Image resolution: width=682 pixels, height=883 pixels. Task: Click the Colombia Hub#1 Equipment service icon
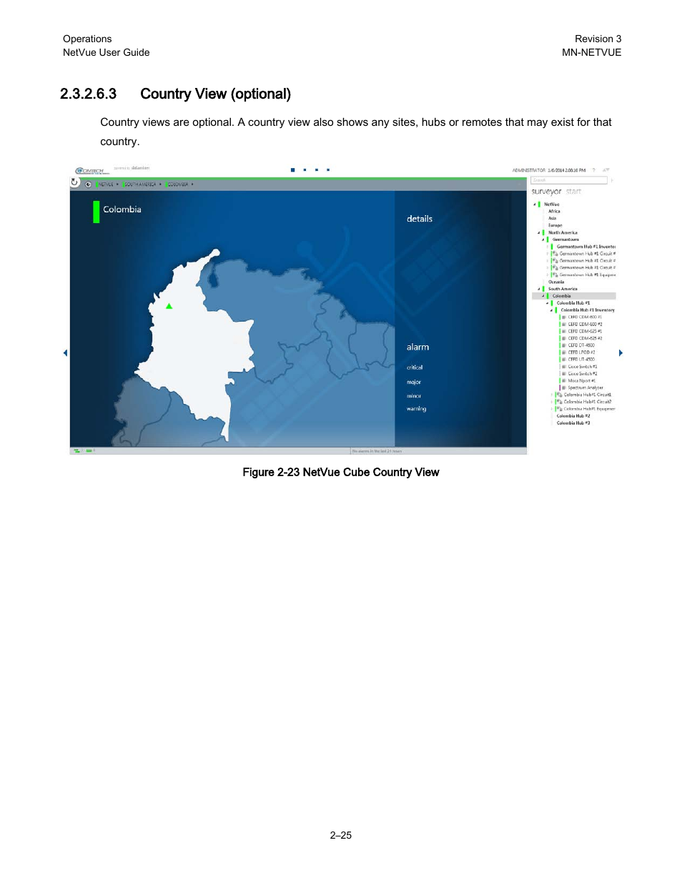559,409
